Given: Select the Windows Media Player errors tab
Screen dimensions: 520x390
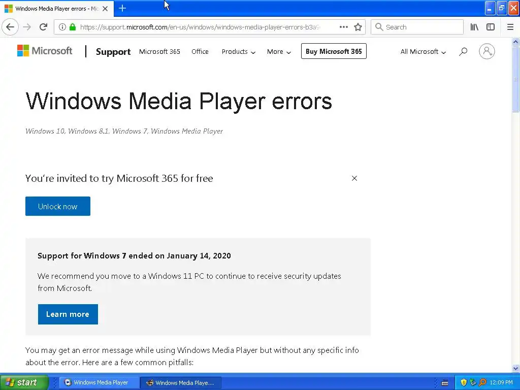Looking at the screenshot, I should 57,9.
